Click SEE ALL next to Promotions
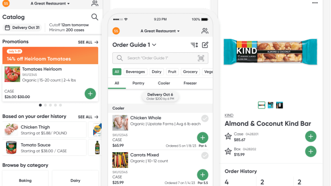Image resolution: width=331 pixels, height=186 pixels. [88, 42]
